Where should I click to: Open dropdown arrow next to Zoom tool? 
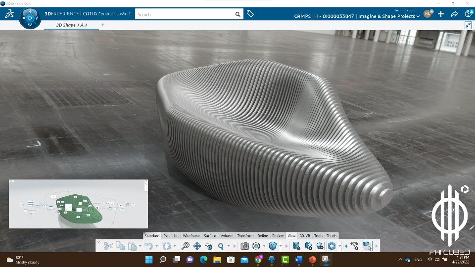point(229,246)
